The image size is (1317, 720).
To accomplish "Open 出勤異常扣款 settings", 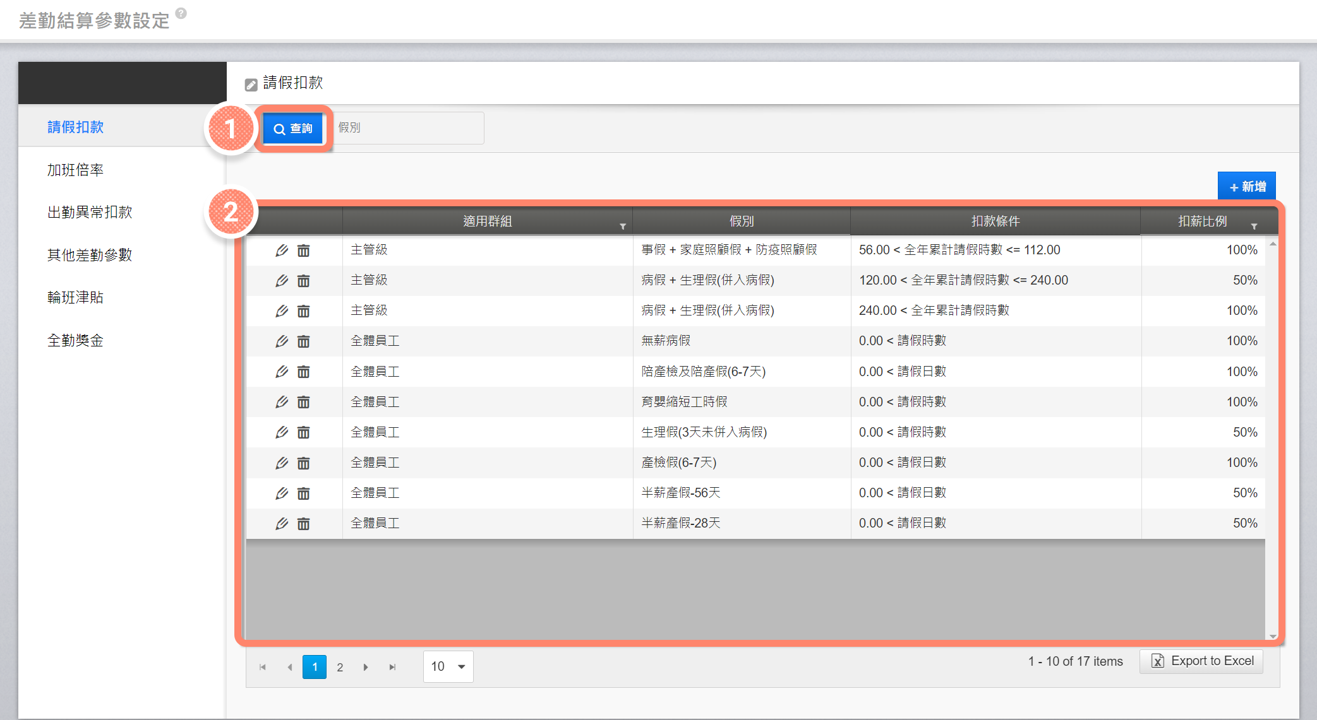I will coord(90,212).
